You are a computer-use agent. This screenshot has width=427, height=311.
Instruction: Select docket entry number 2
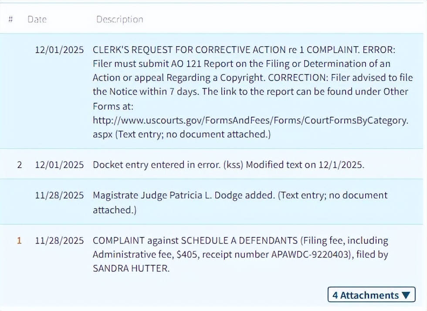click(x=19, y=165)
